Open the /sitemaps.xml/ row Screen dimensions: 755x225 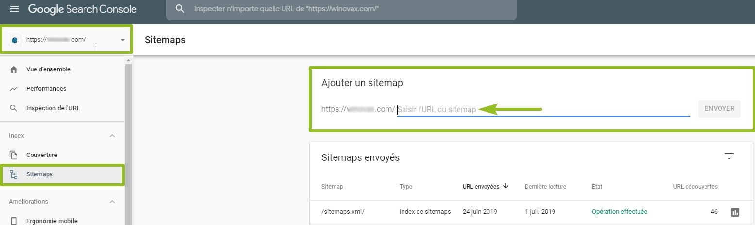(531, 212)
